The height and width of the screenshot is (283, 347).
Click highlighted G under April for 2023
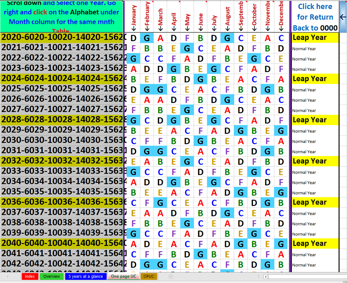pyautogui.click(x=174, y=69)
